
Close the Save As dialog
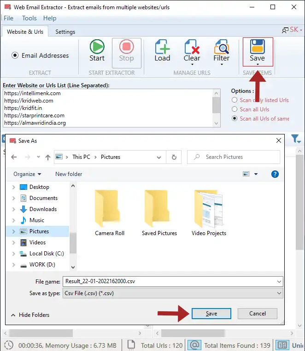(279, 140)
